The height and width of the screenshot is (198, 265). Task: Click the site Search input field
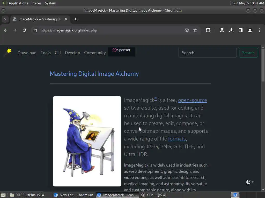tap(208, 53)
